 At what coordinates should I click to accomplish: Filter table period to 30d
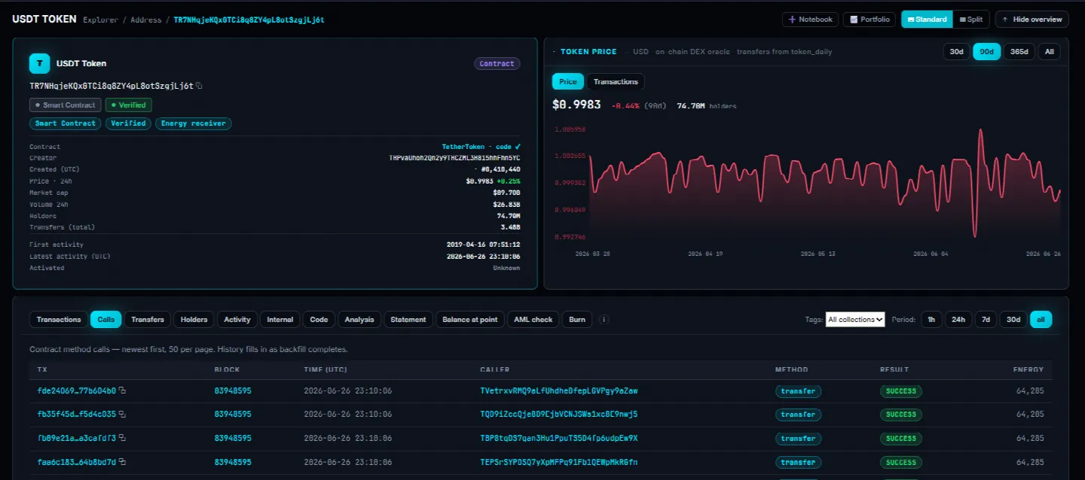[1013, 320]
